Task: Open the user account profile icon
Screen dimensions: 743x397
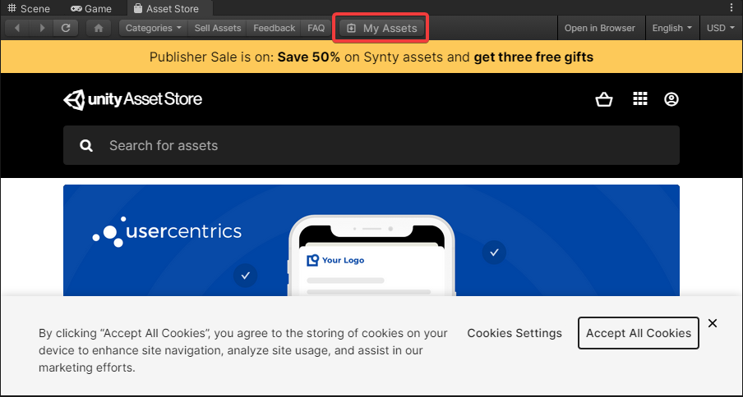Action: (x=671, y=99)
